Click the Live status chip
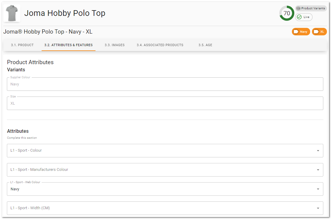 click(304, 17)
